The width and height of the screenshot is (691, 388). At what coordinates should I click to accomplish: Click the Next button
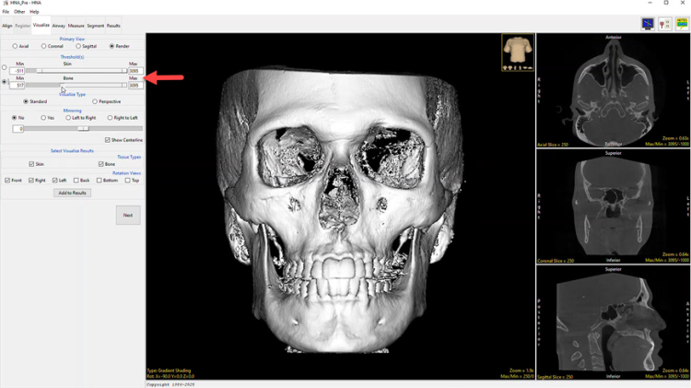pyautogui.click(x=128, y=215)
